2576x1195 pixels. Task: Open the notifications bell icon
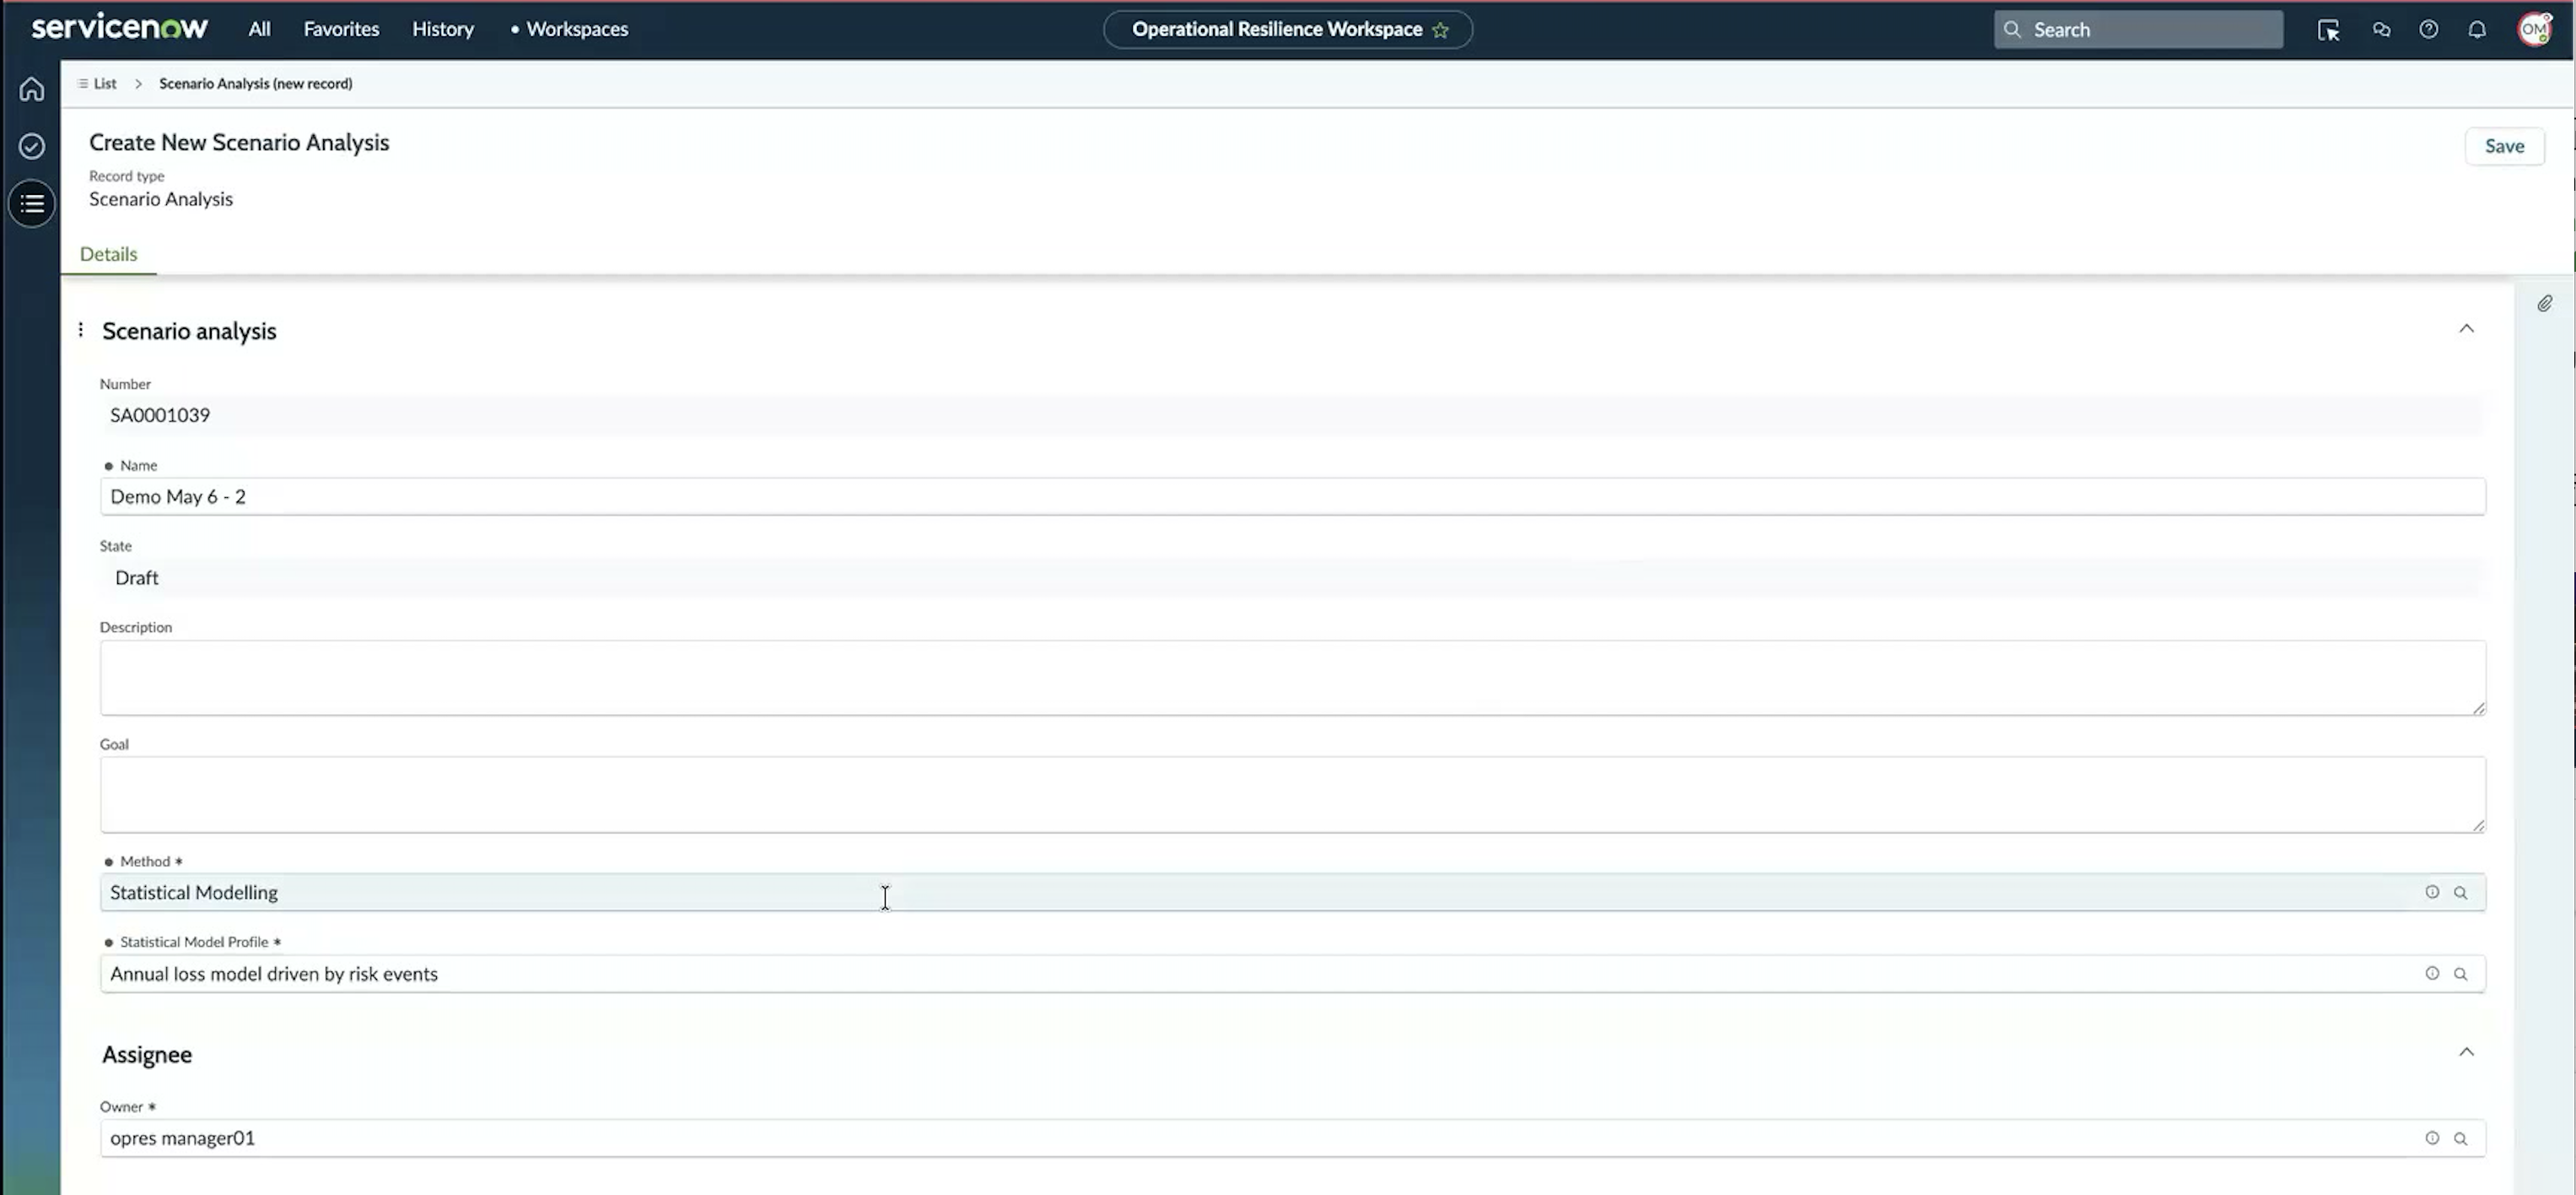click(2476, 30)
